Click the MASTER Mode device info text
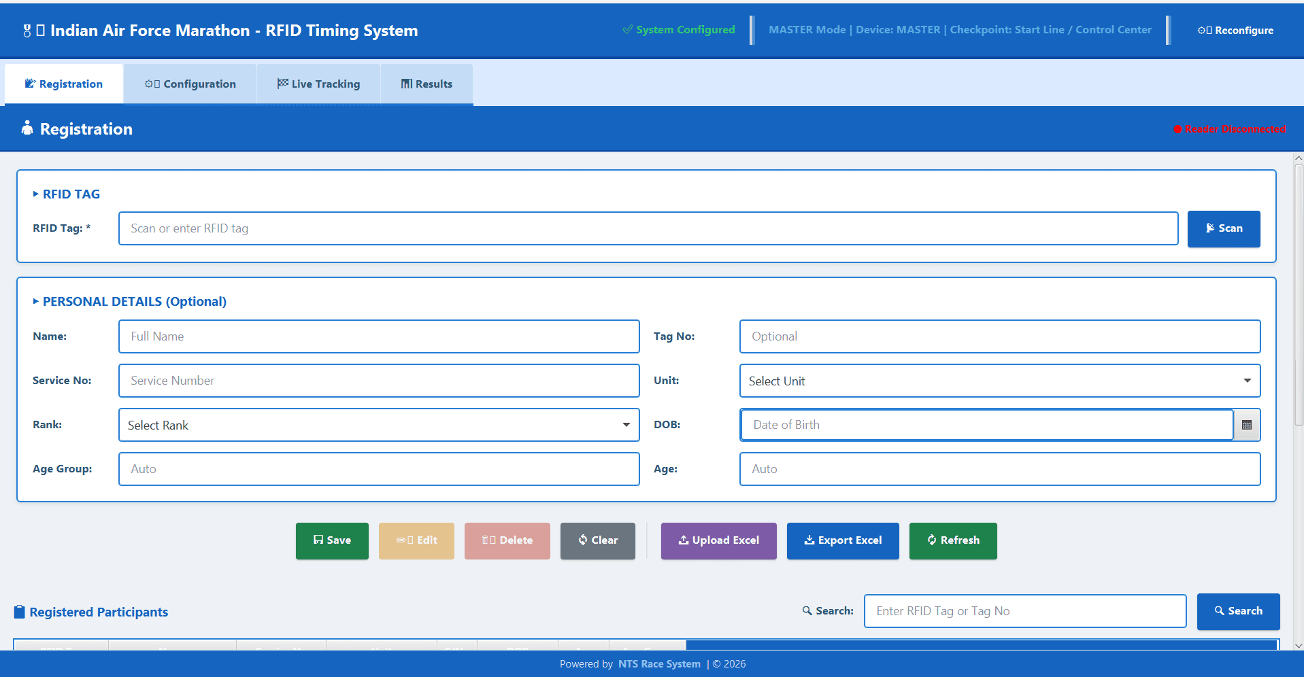1304x677 pixels. click(x=960, y=30)
